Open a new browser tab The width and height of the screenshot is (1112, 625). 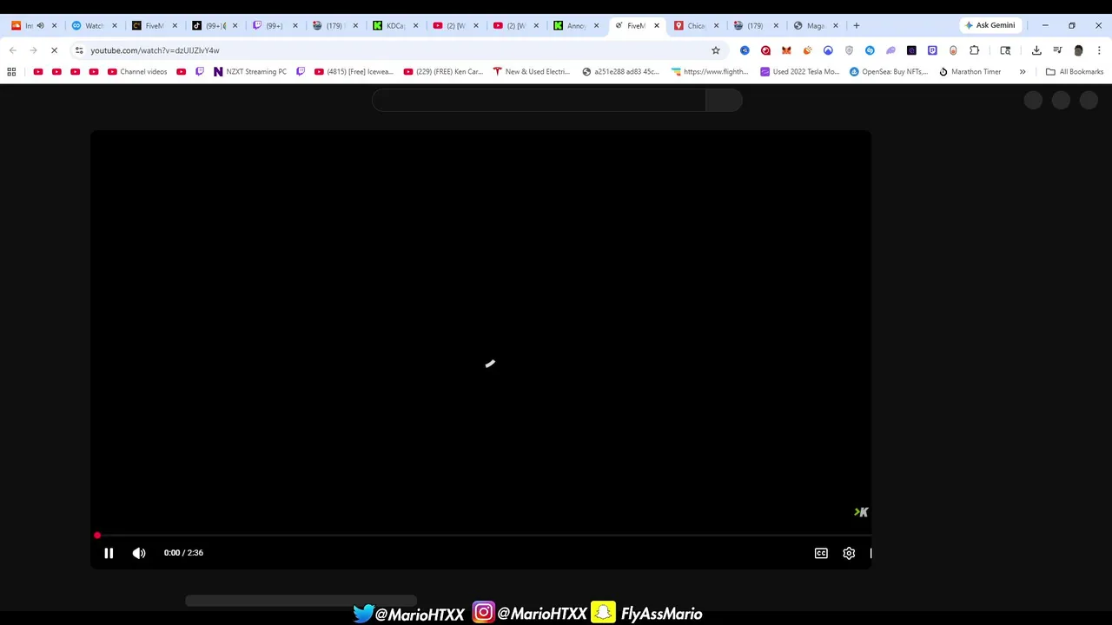coord(856,25)
